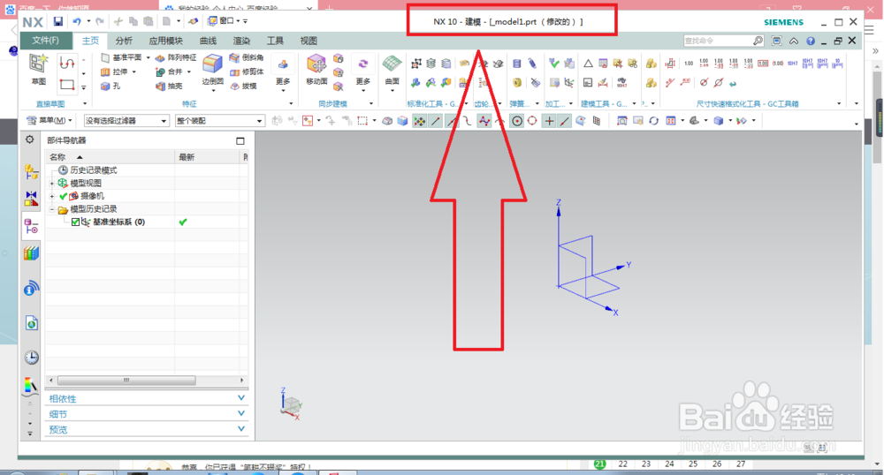This screenshot has width=884, height=475.
Task: Activate the Extrude (拉伸) tool
Action: (114, 72)
